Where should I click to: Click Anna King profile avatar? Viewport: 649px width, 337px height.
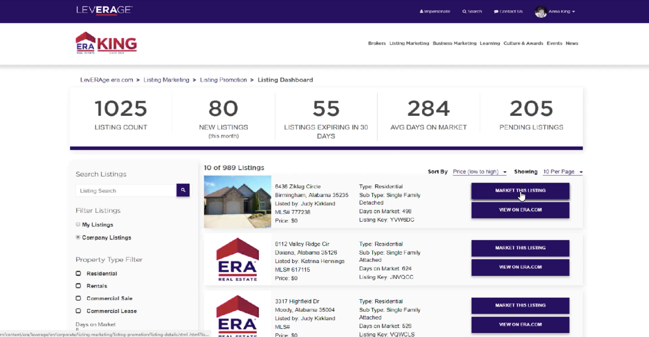540,12
